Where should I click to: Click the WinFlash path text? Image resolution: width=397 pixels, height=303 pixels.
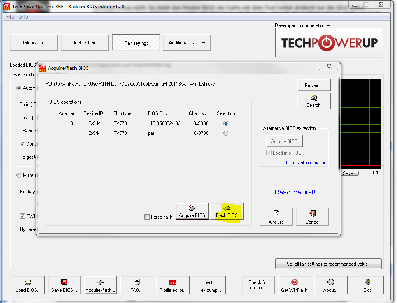coord(149,84)
